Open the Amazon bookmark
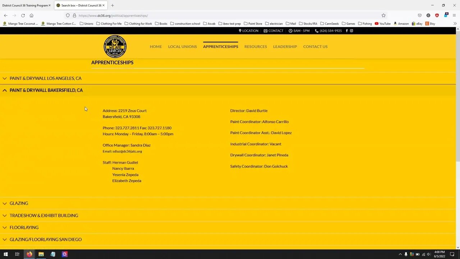The width and height of the screenshot is (460, 259). tap(401, 24)
